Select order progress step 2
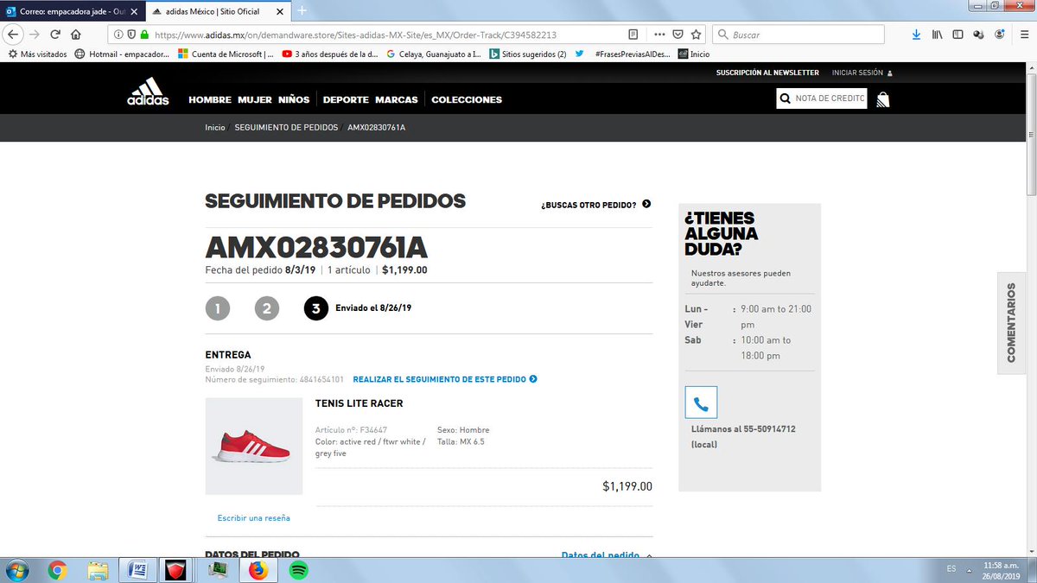Image resolution: width=1037 pixels, height=583 pixels. 267,308
